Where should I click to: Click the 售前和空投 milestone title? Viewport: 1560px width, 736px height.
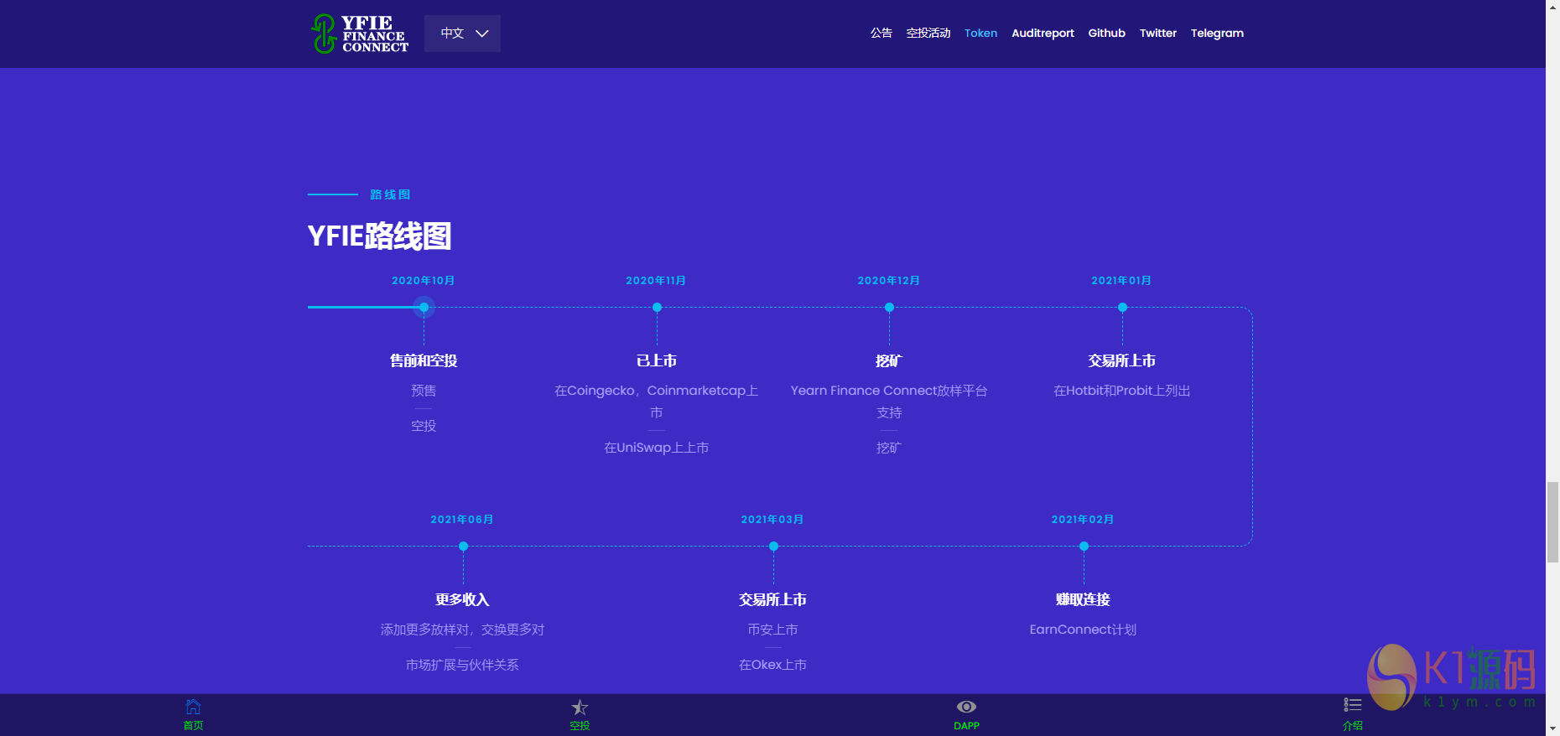click(x=424, y=360)
